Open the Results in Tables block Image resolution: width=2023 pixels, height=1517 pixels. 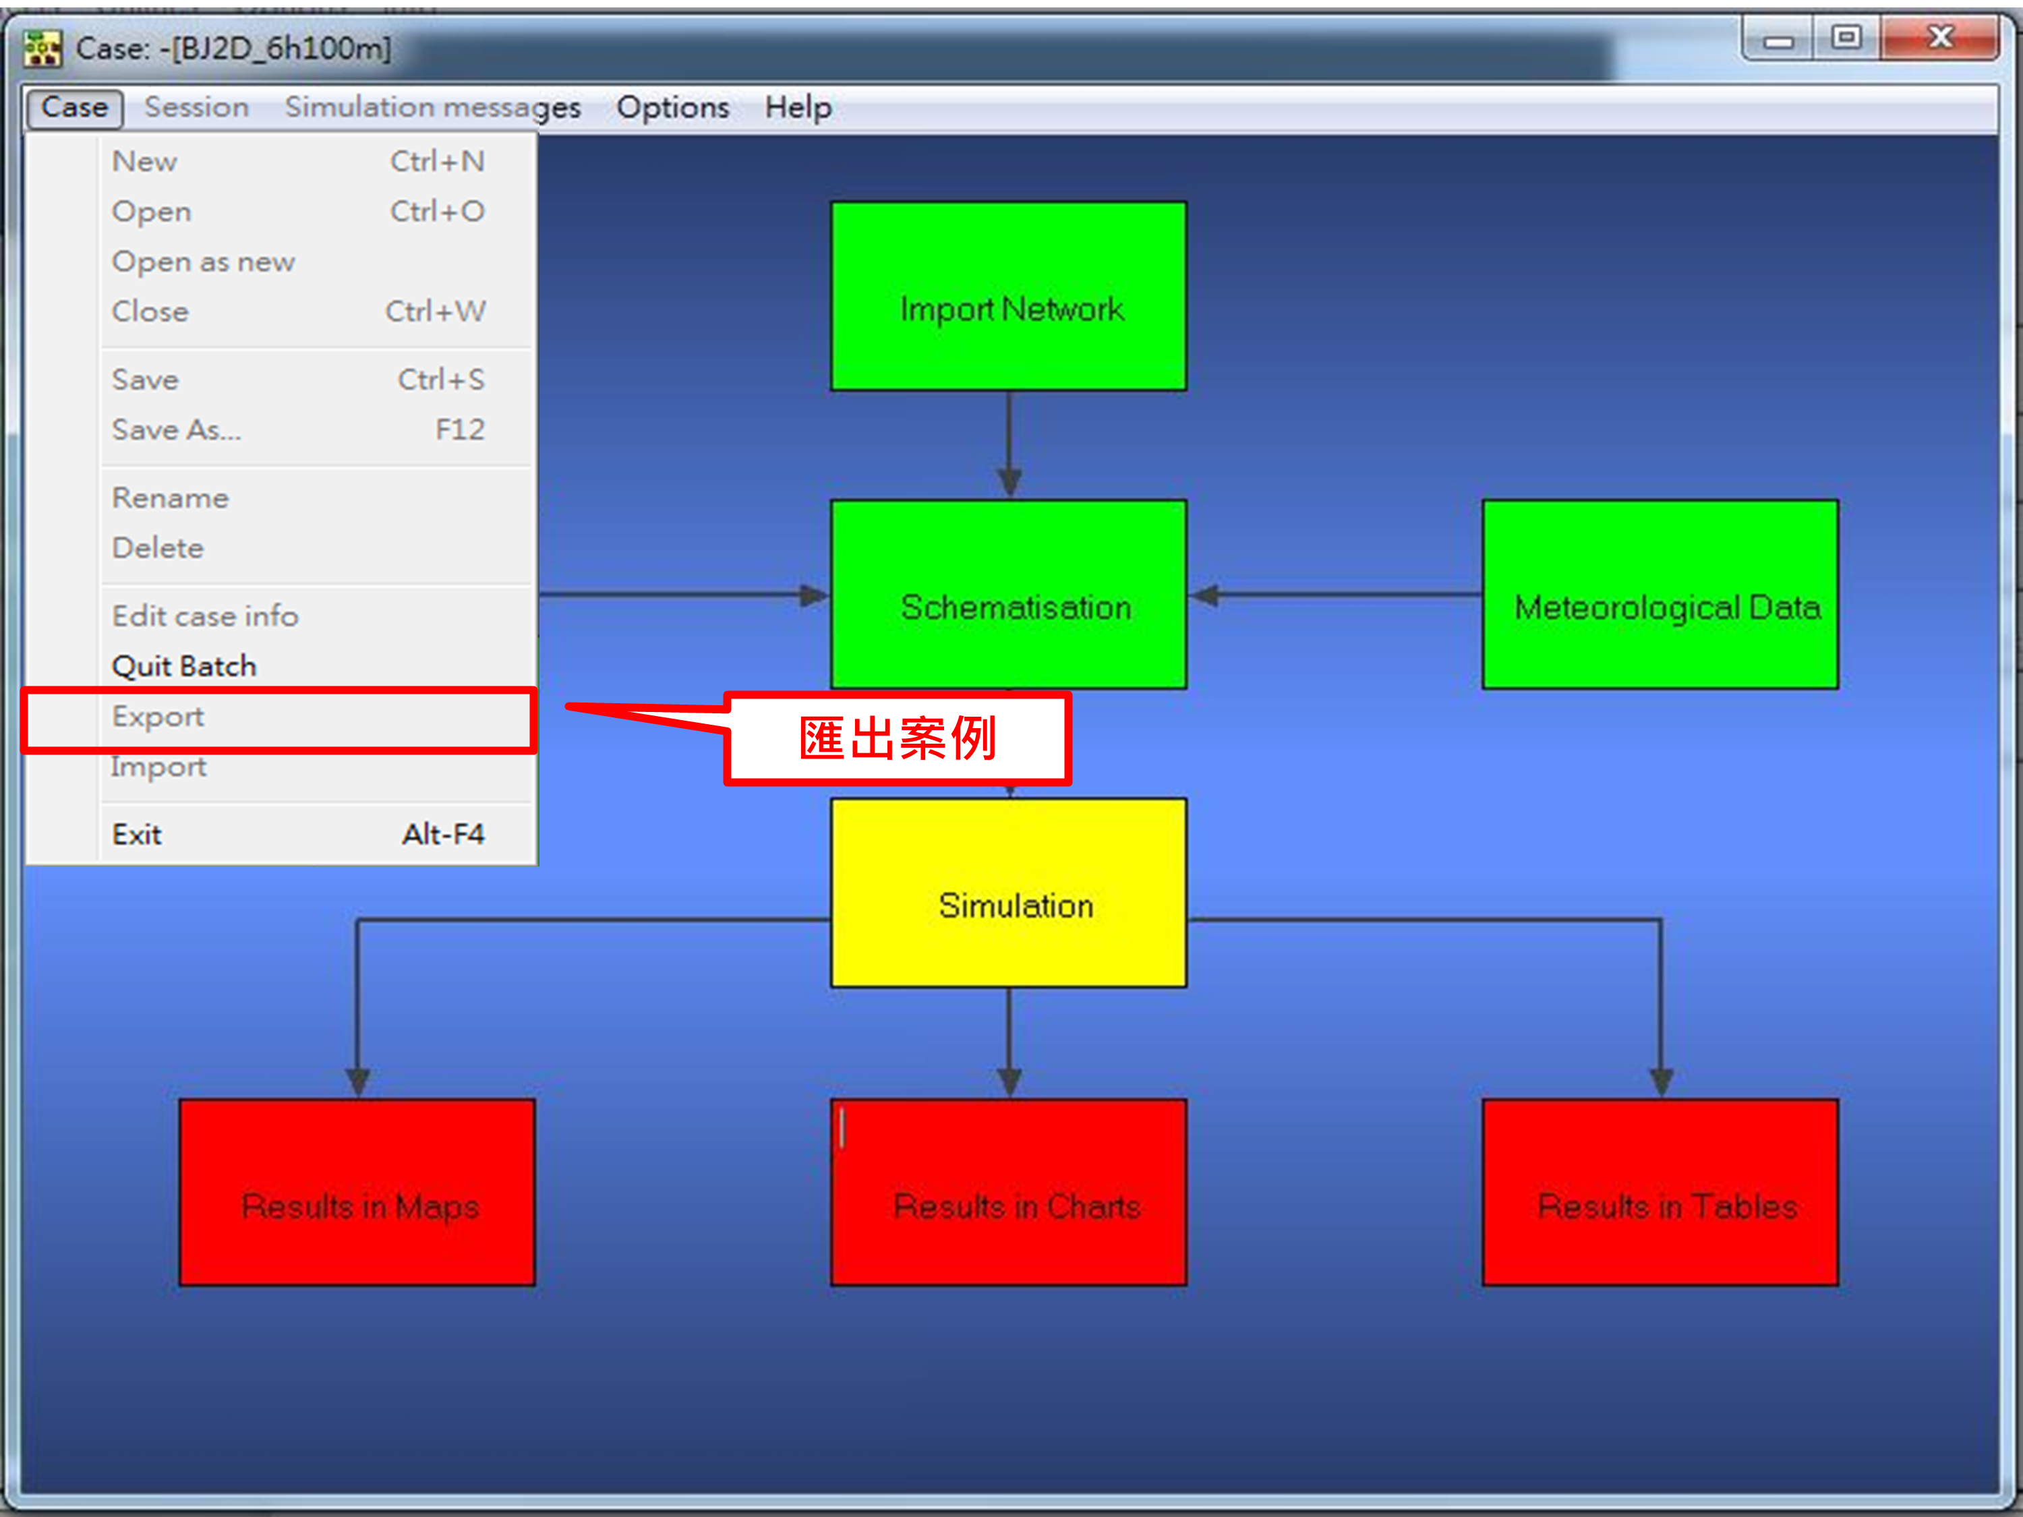[1660, 1193]
